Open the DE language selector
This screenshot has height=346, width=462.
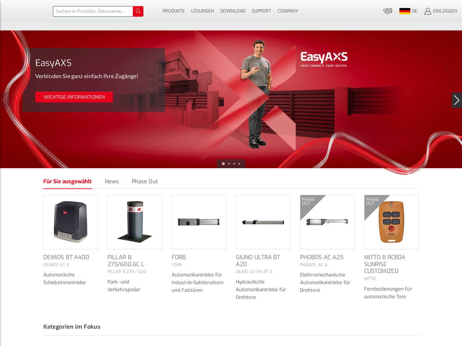point(415,11)
